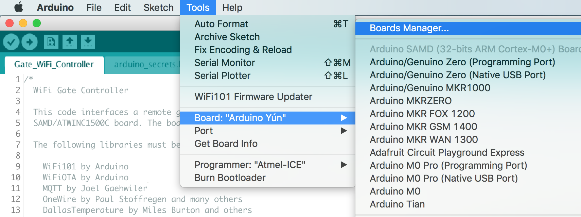The image size is (581, 217).
Task: Click the "OneWire by Paul Stoffregen" line
Action: click(105, 199)
